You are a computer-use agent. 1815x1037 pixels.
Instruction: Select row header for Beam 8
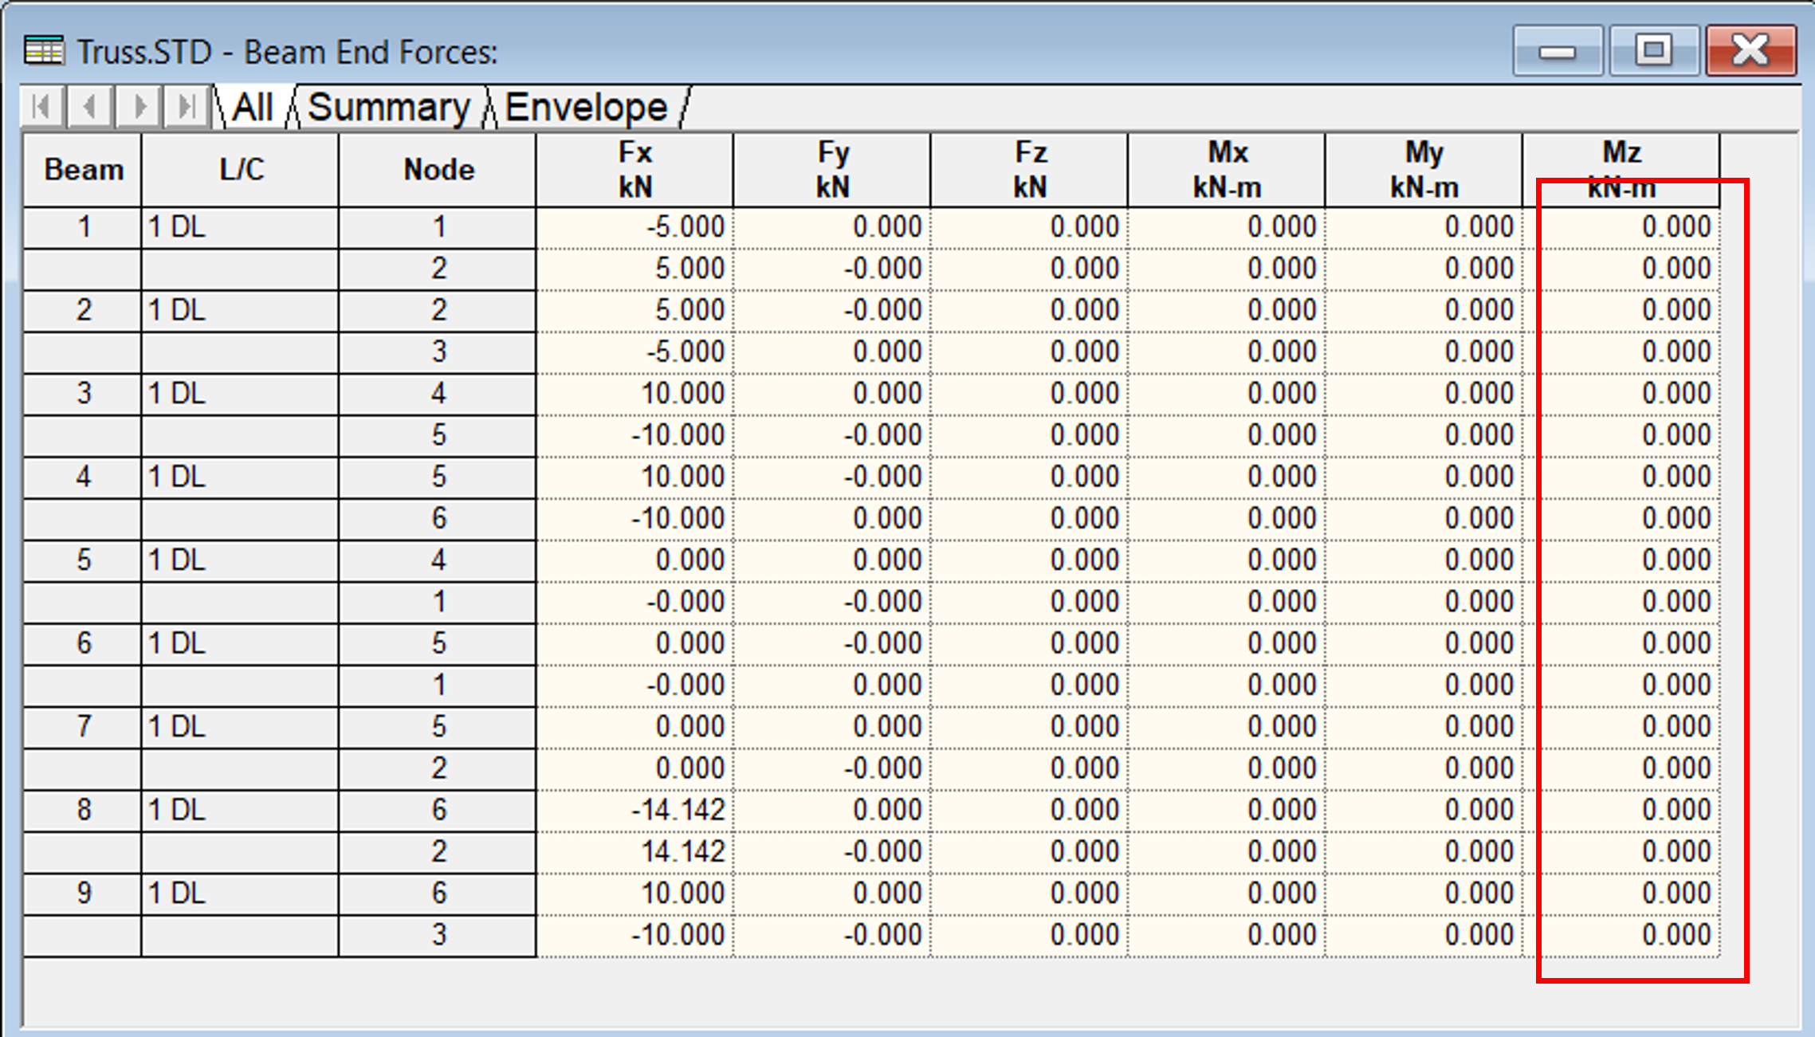pyautogui.click(x=83, y=811)
